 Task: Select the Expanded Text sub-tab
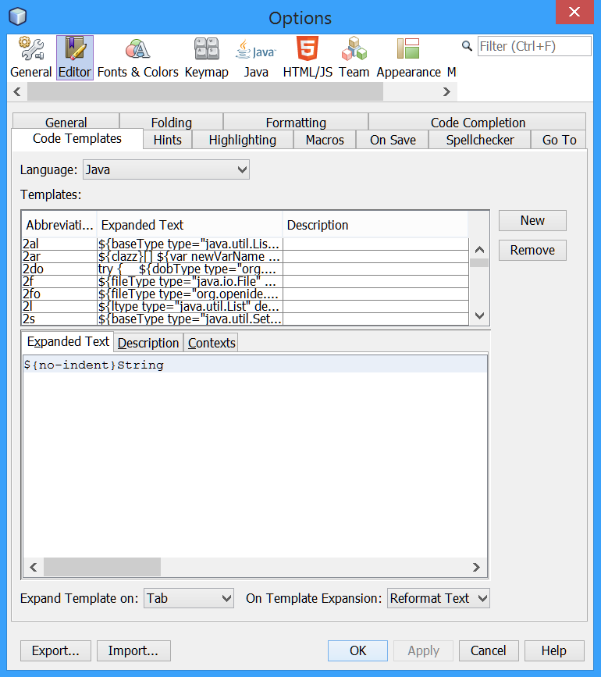(x=68, y=341)
